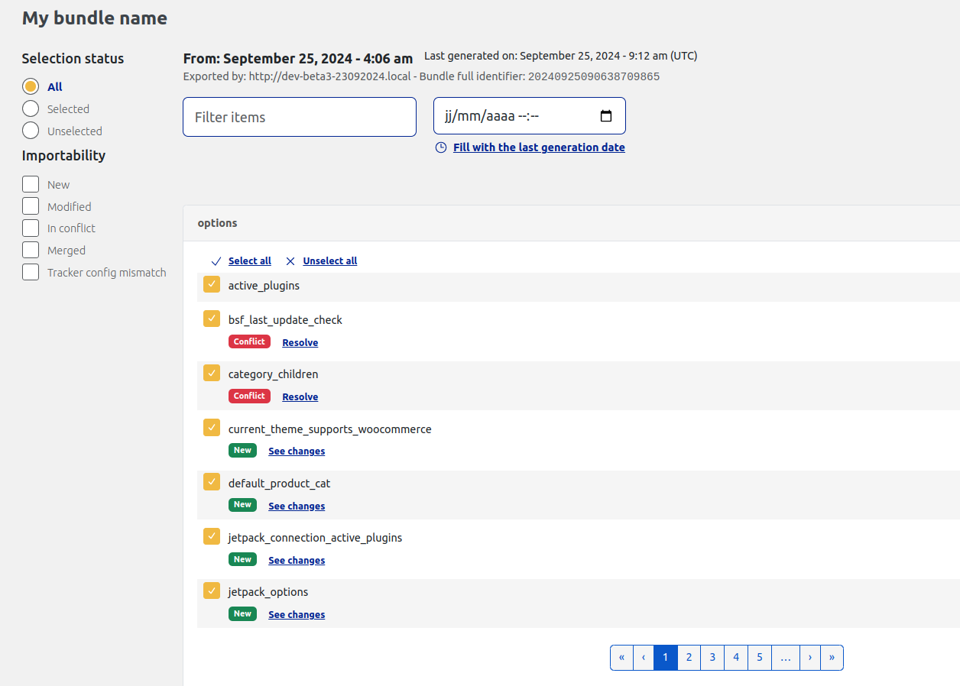See changes for jetpack_connection_active_plugins
The height and width of the screenshot is (686, 960).
pos(297,561)
